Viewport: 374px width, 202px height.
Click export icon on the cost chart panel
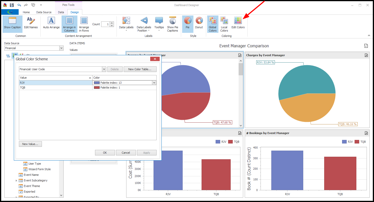click(240, 133)
